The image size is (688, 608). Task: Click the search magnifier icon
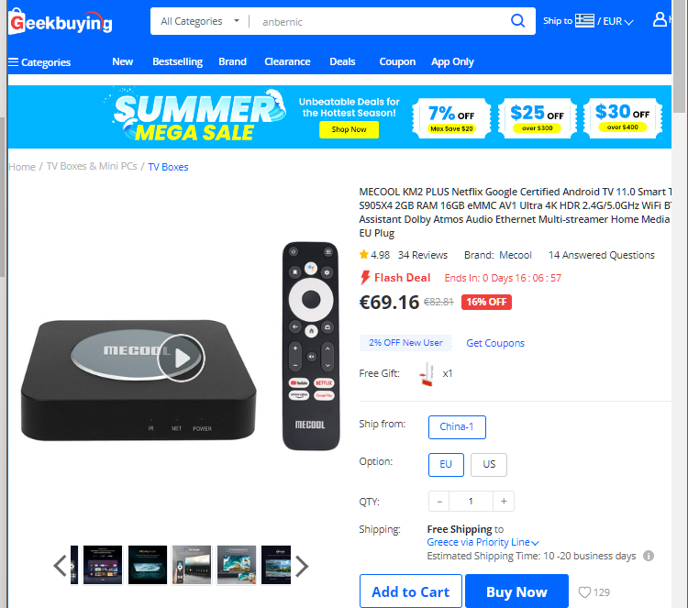click(517, 20)
